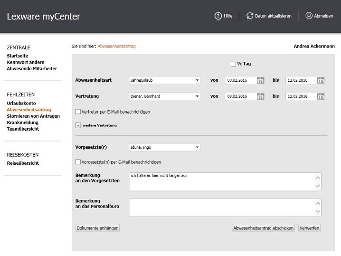The width and height of the screenshot is (341, 256).
Task: Click up arrow of Personalbüro remark scrollbar
Action: click(318, 203)
